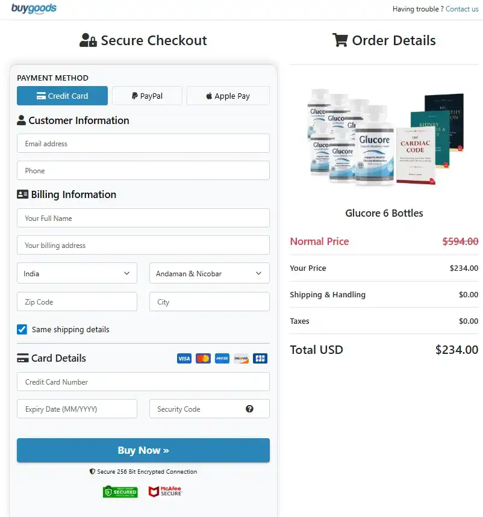Switch to PayPal payment method
This screenshot has width=483, height=517.
point(147,96)
